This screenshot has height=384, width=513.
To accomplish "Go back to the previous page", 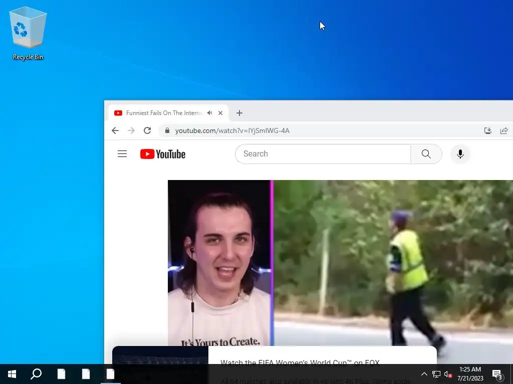I will [x=115, y=130].
